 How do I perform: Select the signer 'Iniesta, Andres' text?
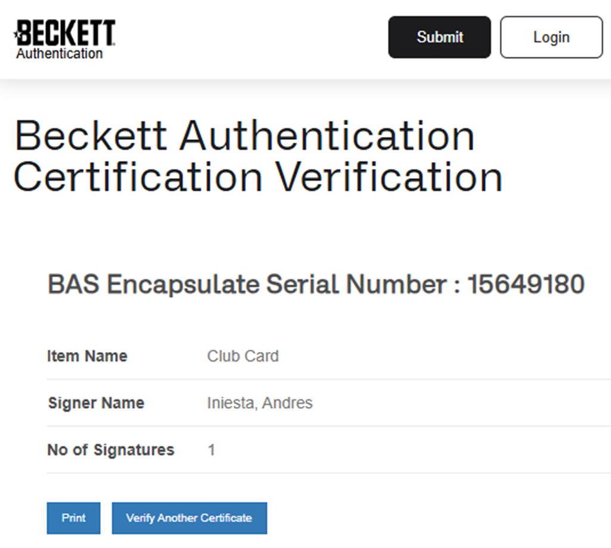(260, 403)
